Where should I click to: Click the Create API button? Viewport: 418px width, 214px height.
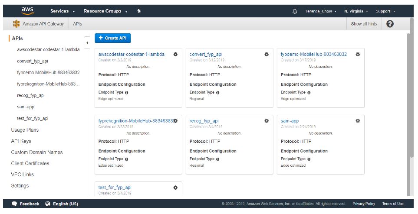click(113, 38)
